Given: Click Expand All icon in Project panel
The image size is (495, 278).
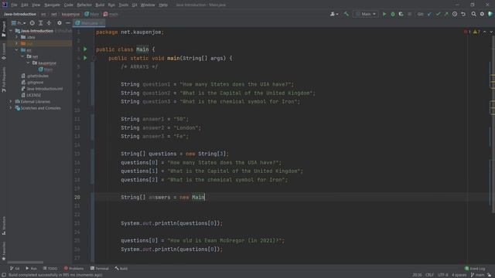Looking at the screenshot, I should (41, 23).
